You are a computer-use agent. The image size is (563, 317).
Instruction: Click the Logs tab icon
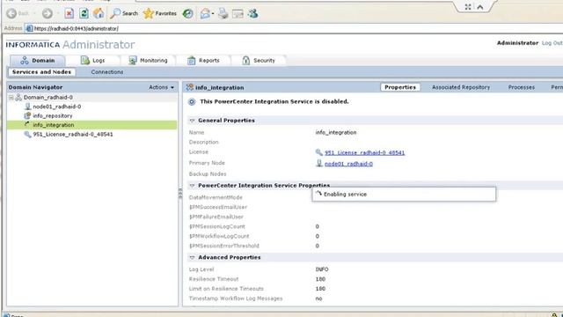coord(84,61)
